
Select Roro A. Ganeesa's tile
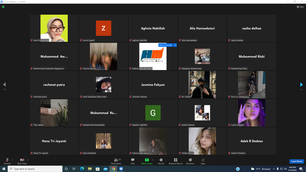[251, 85]
